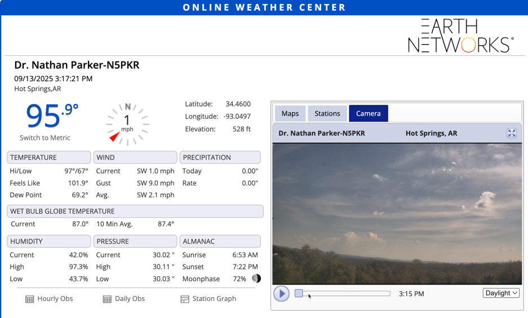Play the camera time-lapse
Viewport: 528px width, 318px height.
[x=281, y=294]
